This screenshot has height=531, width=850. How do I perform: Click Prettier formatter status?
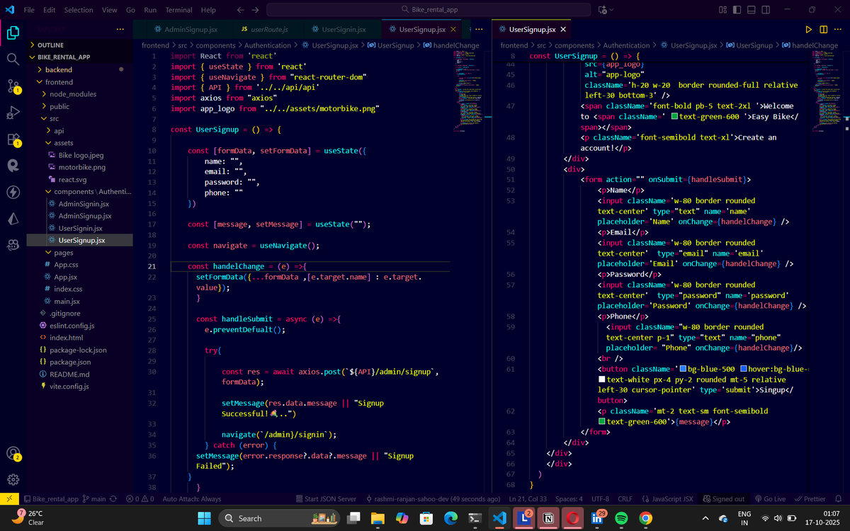810,499
